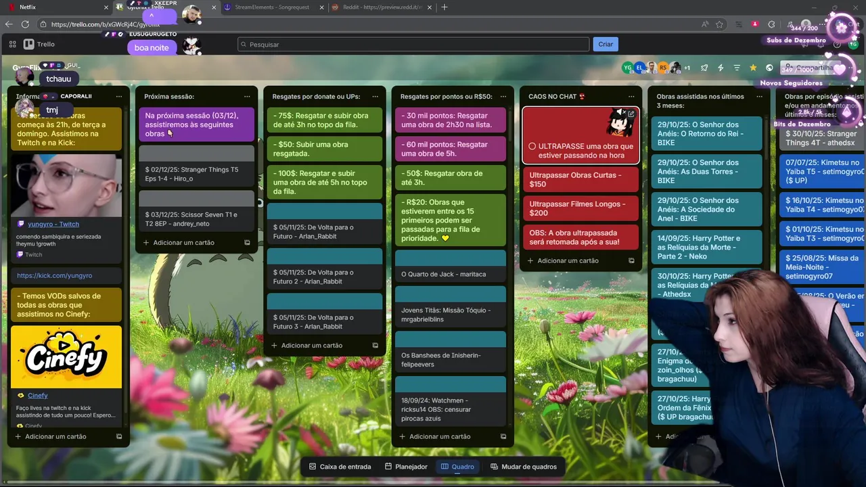This screenshot has height=487, width=866.
Task: Click the Cinefy logo thumbnail
Action: click(x=66, y=357)
